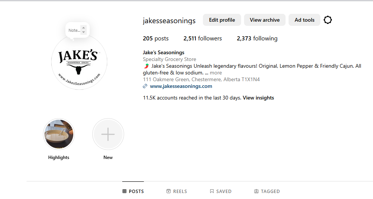
Task: Open Ad tools
Action: point(304,20)
